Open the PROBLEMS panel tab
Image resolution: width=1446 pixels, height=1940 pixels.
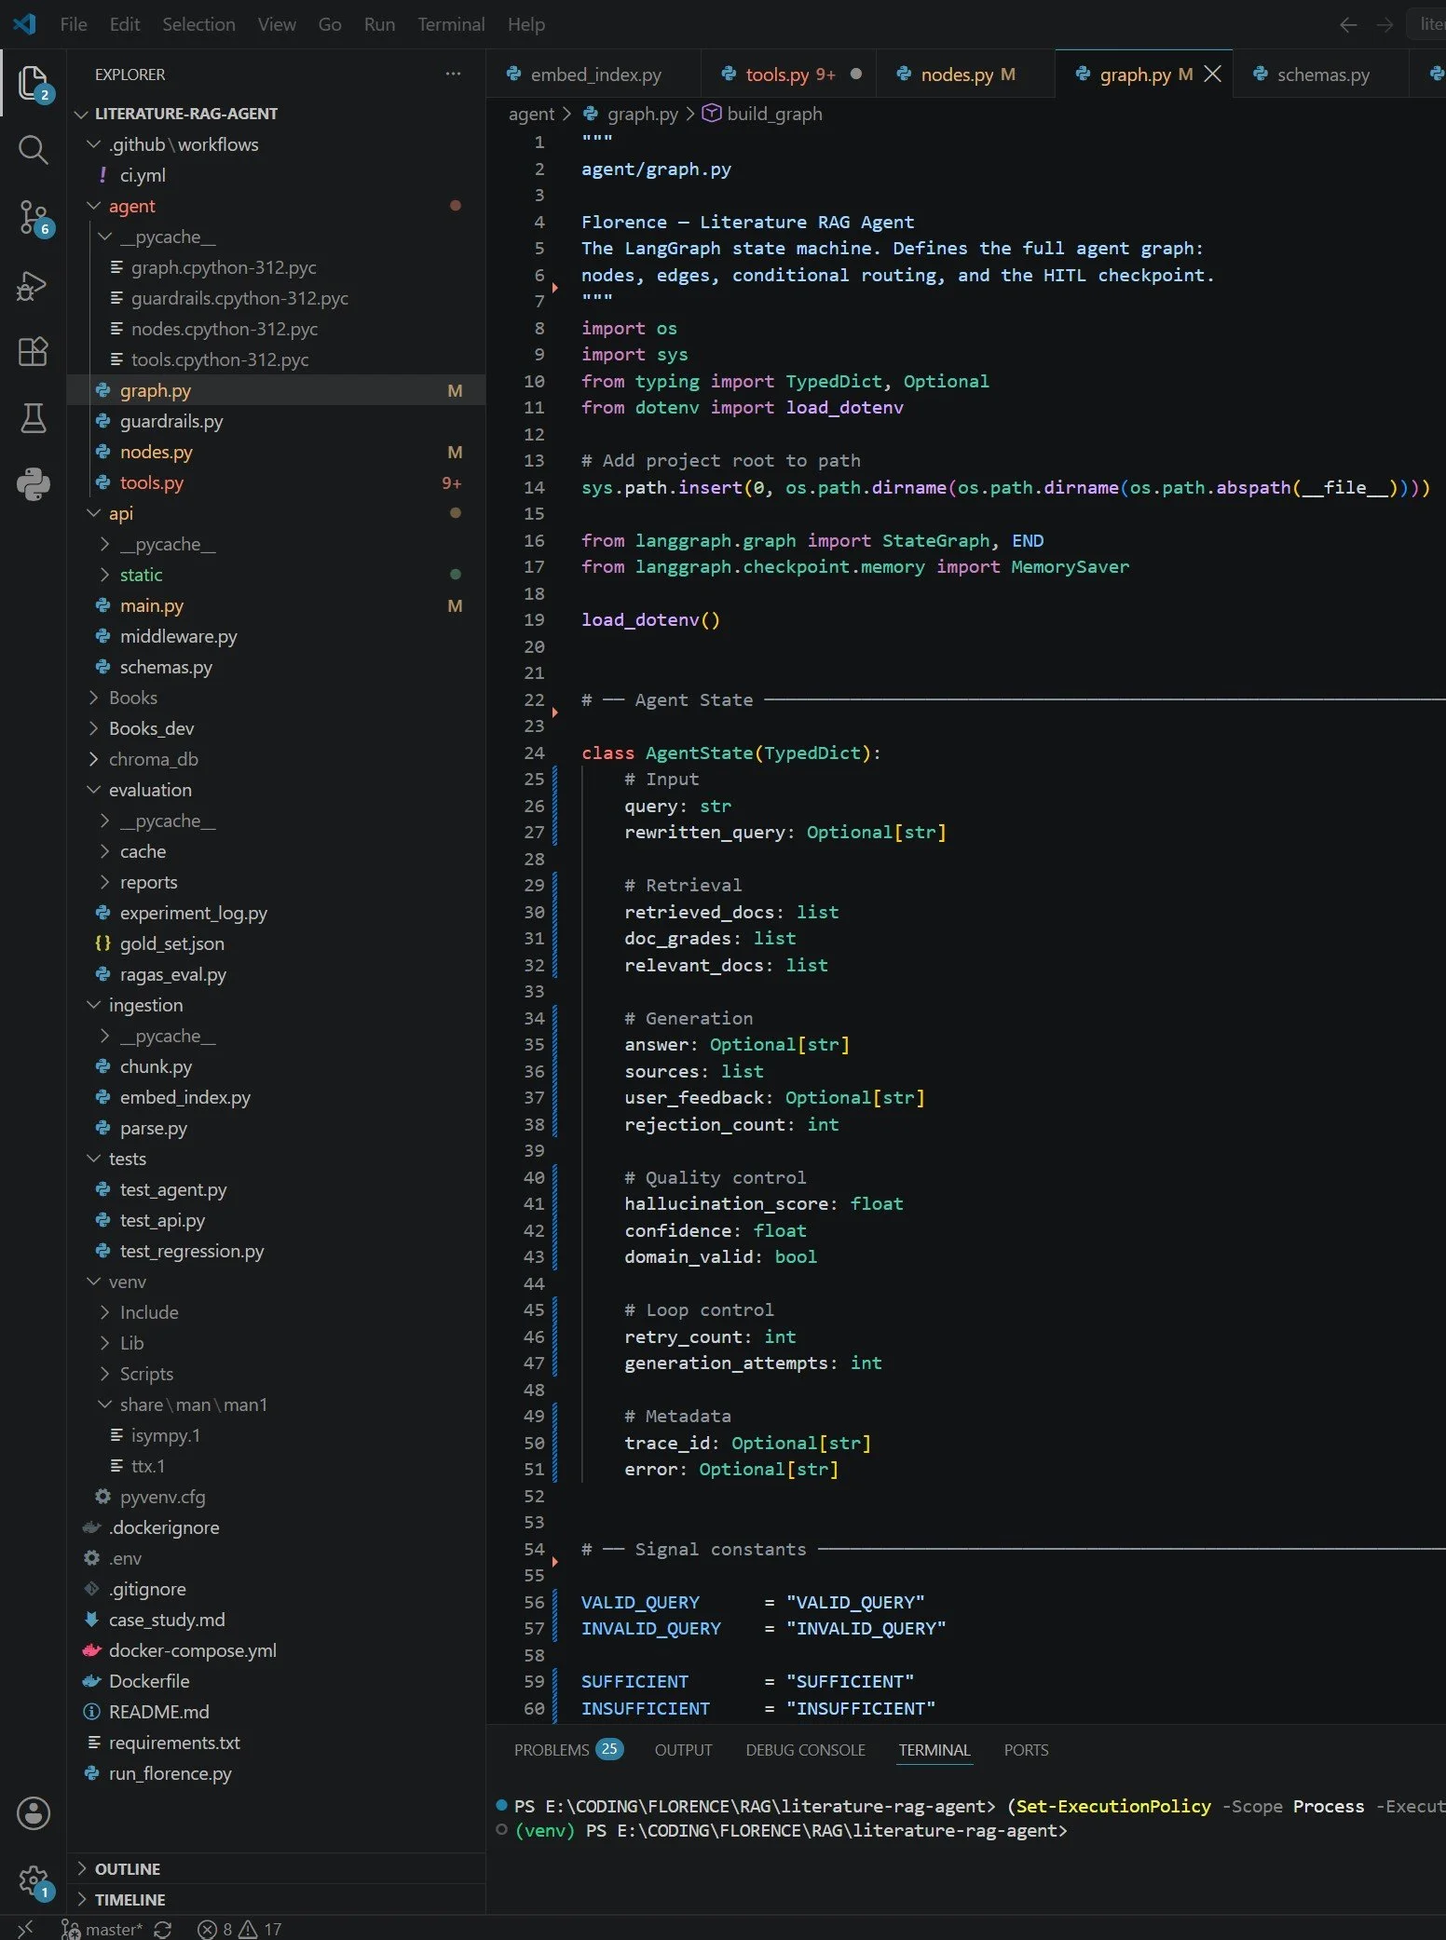point(568,1750)
